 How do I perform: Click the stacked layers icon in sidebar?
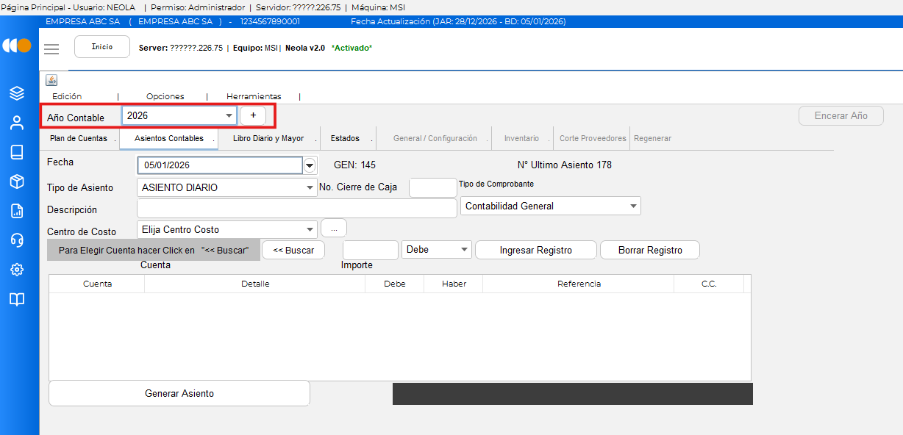click(17, 93)
